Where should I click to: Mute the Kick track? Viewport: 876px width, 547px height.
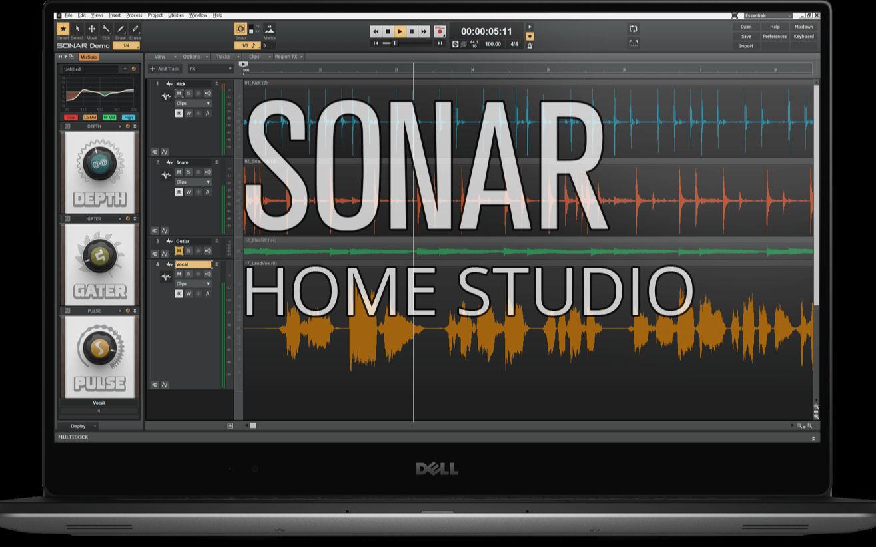[179, 94]
